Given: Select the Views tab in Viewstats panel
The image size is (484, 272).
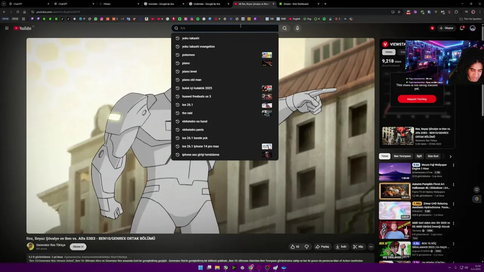Looking at the screenshot, I should [x=389, y=52].
